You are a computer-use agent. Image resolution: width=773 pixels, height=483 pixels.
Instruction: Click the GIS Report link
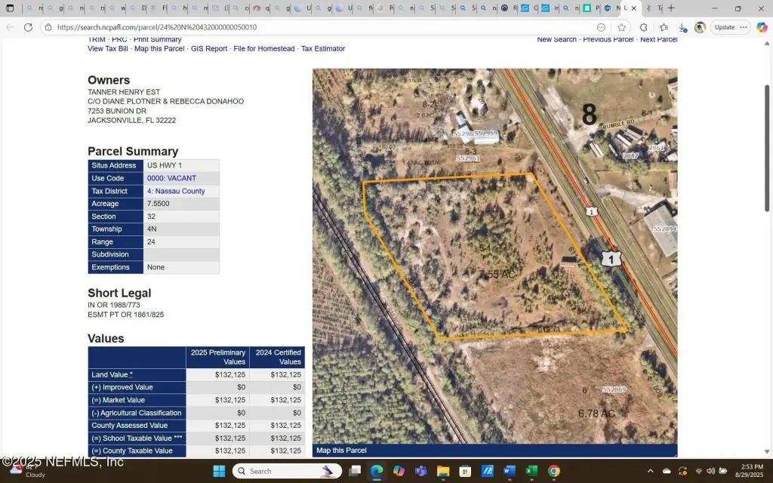(209, 49)
